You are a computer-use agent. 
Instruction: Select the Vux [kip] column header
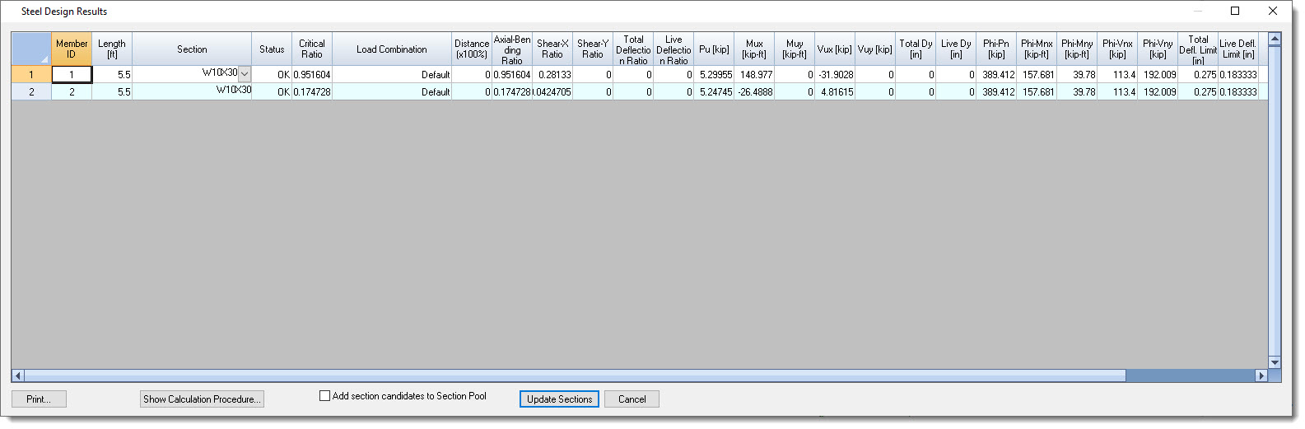pyautogui.click(x=835, y=49)
